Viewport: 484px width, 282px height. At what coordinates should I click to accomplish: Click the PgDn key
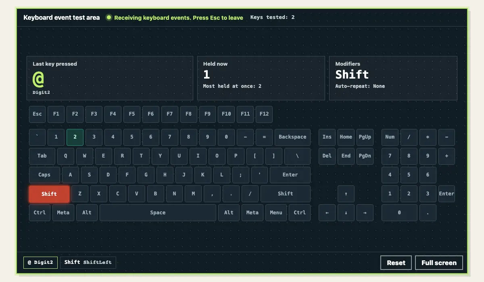pos(365,156)
